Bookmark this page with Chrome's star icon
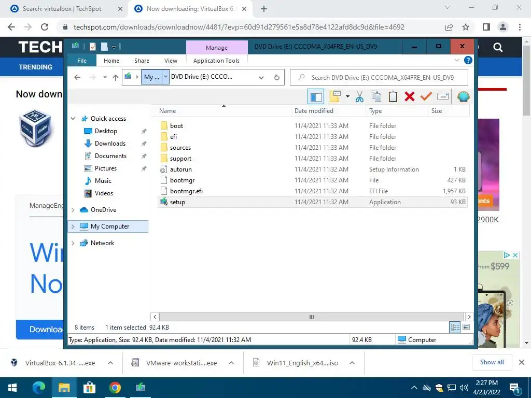Image resolution: width=531 pixels, height=398 pixels. pos(466,27)
